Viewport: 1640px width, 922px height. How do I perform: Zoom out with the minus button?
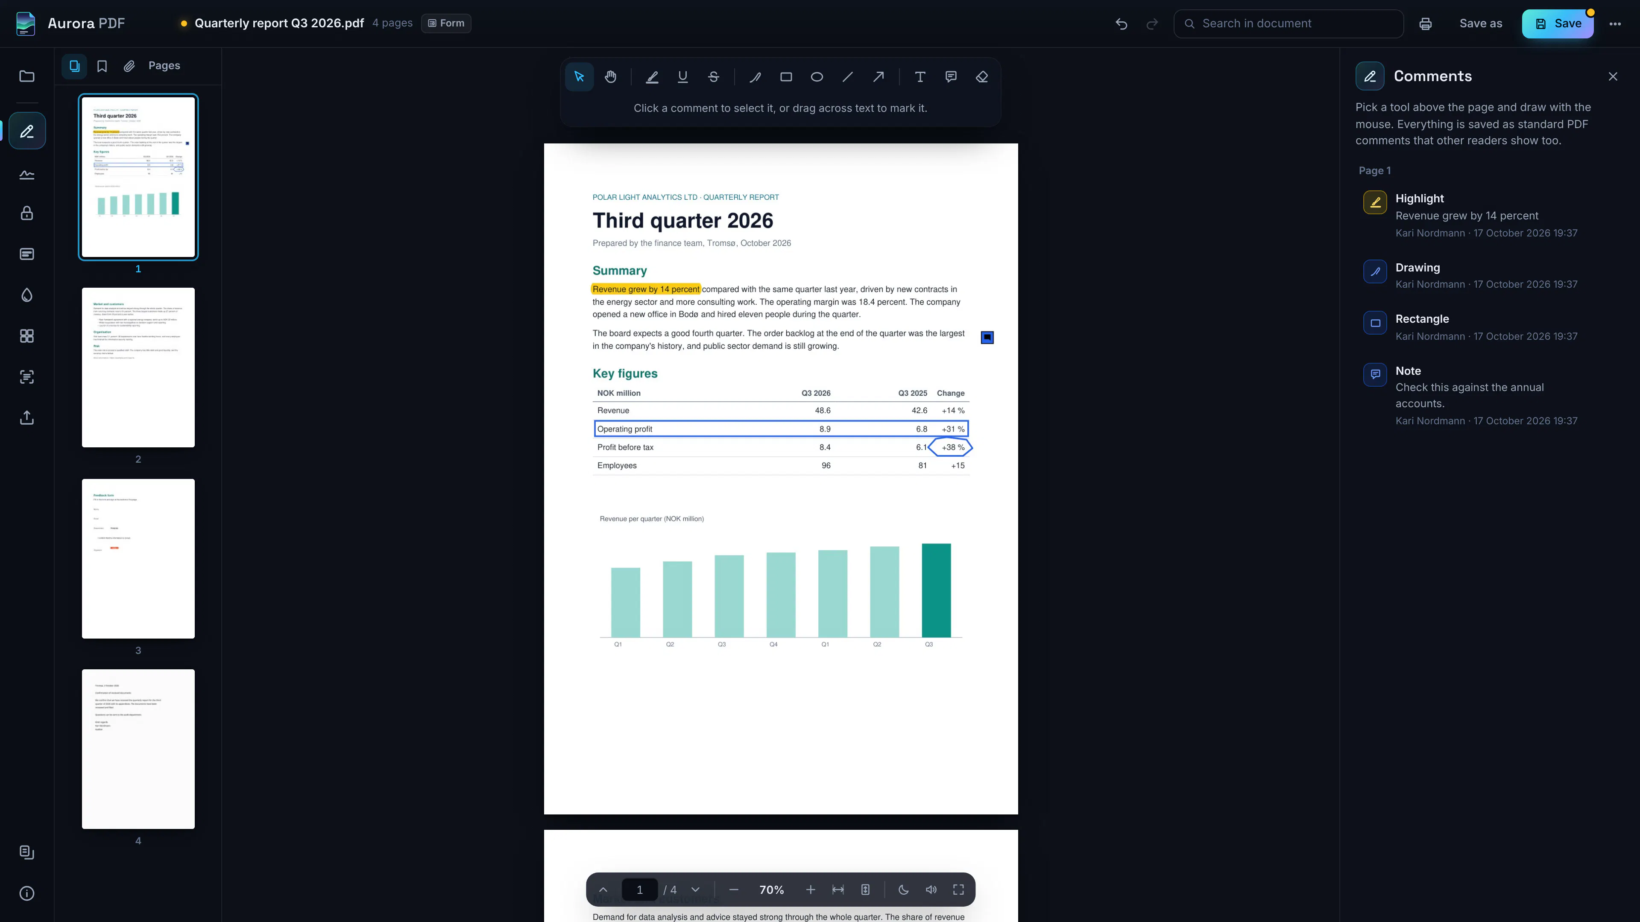[x=733, y=890]
